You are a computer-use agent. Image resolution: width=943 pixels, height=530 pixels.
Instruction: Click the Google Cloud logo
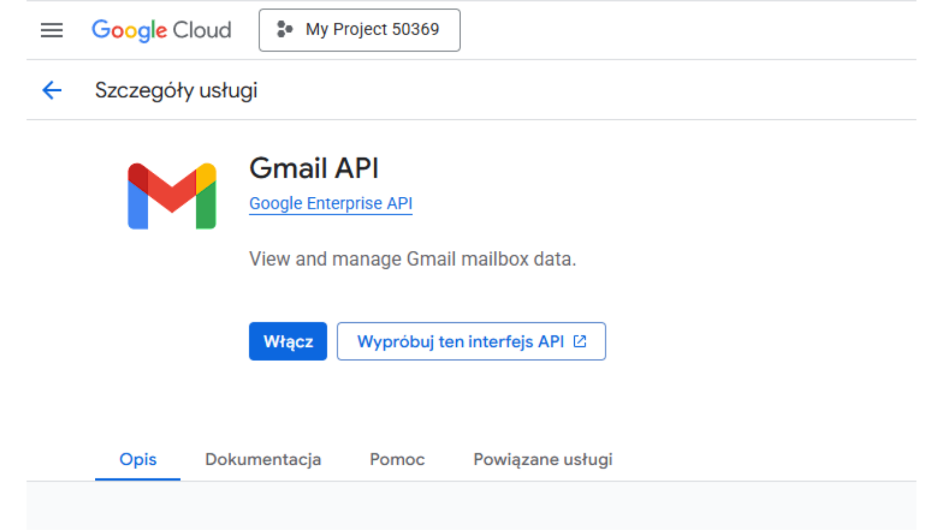(x=162, y=30)
